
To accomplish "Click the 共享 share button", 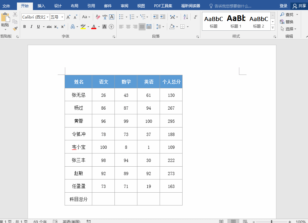I will tap(299, 6).
